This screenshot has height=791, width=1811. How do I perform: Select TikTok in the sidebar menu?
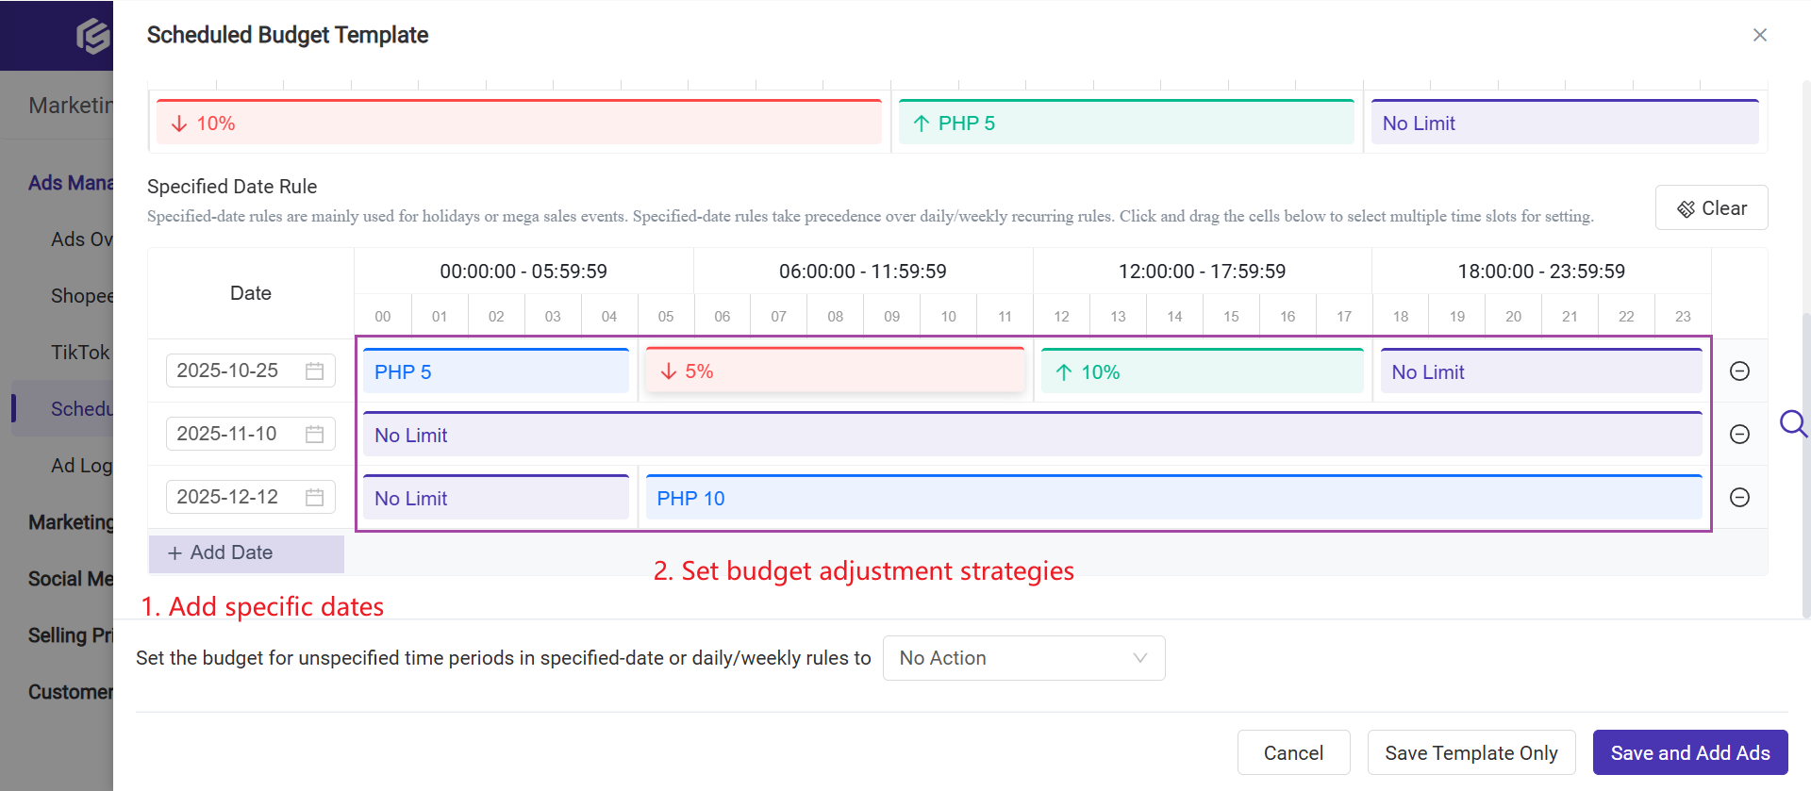point(80,352)
